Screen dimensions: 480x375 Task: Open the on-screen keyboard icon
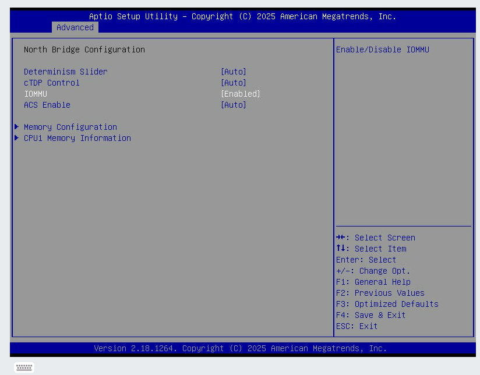24,367
